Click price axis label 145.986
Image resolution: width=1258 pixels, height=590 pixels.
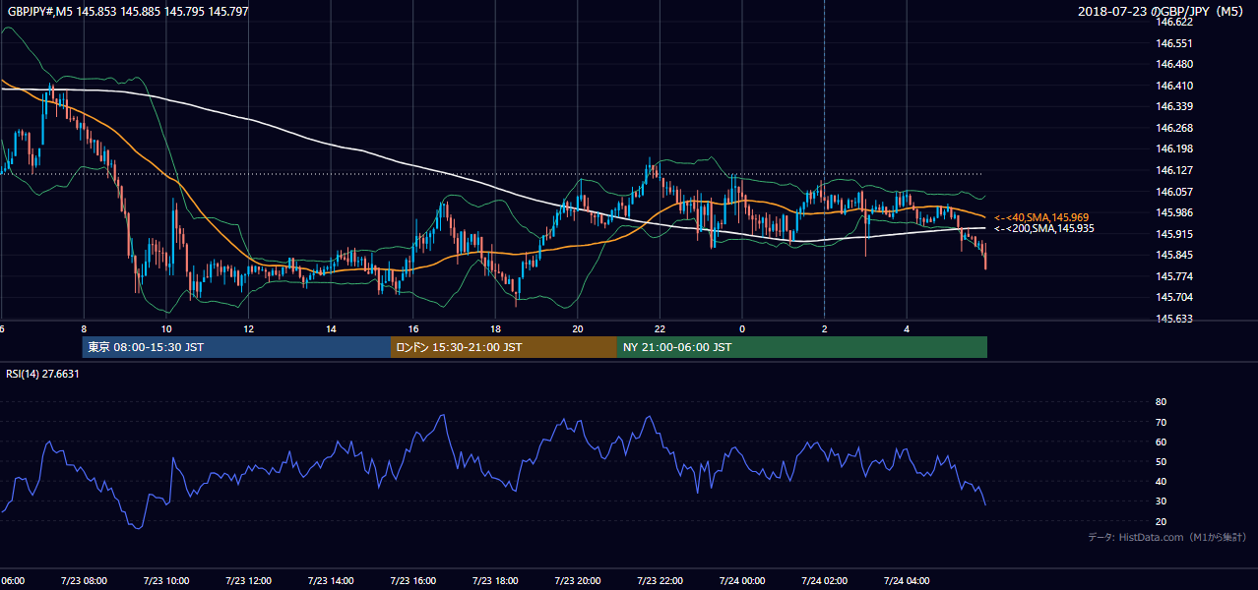coord(1175,212)
